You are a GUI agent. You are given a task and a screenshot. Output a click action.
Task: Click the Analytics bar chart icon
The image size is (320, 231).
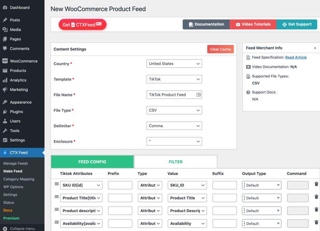coord(5,80)
